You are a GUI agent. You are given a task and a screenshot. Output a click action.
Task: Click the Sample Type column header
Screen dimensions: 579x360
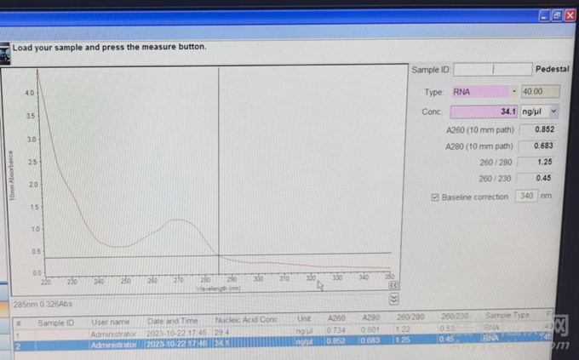pyautogui.click(x=507, y=315)
